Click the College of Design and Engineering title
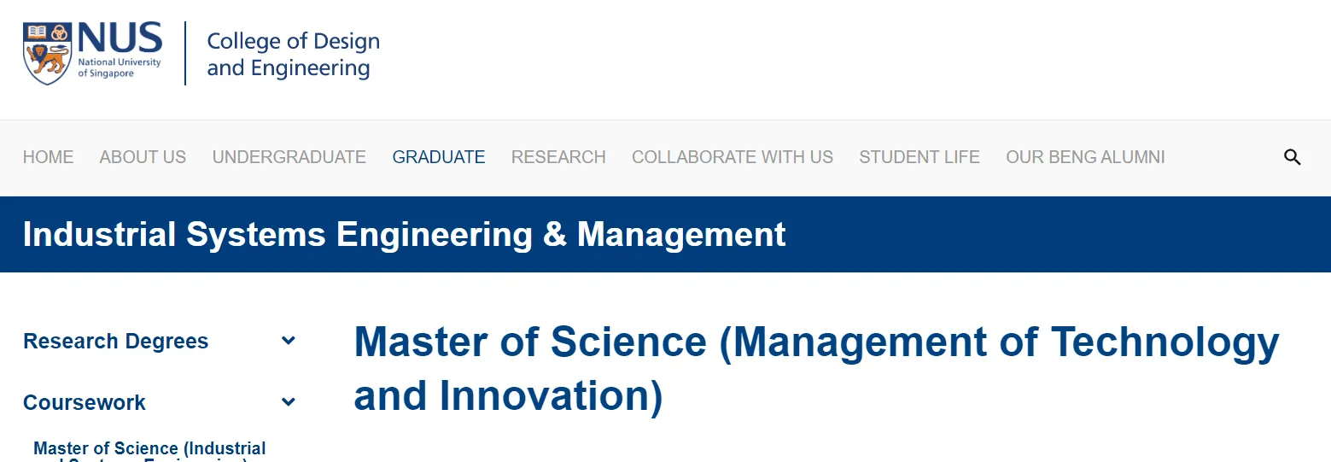 pos(293,54)
